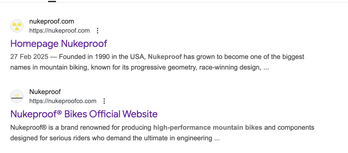Screen dimensions: 348x153
Task: Open the Nukeproof® Bikes Official Website link
Action: pos(84,114)
